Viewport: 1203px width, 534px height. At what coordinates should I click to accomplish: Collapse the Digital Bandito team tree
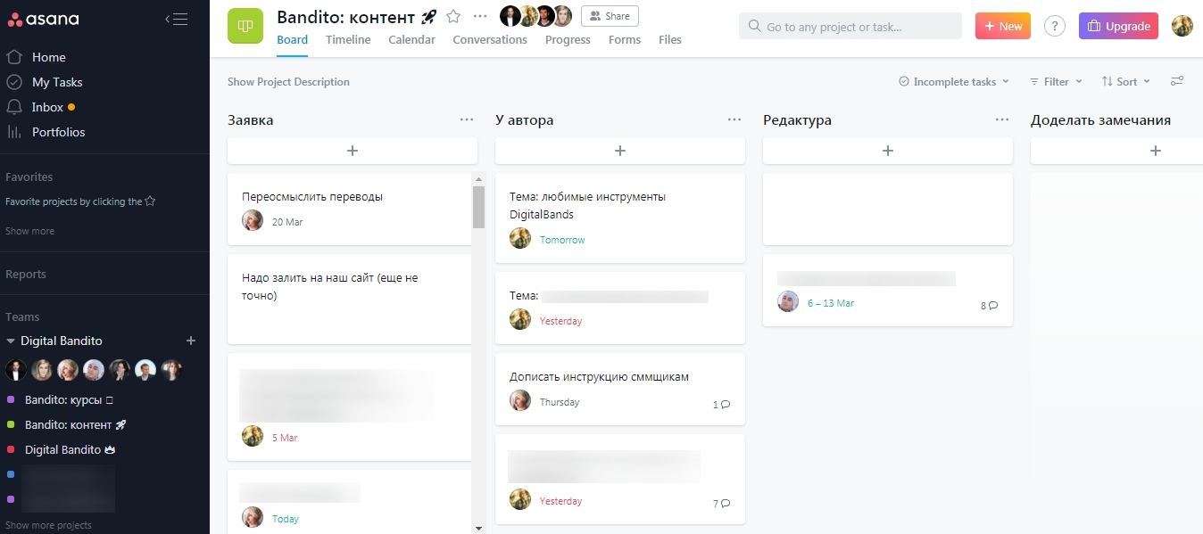11,341
